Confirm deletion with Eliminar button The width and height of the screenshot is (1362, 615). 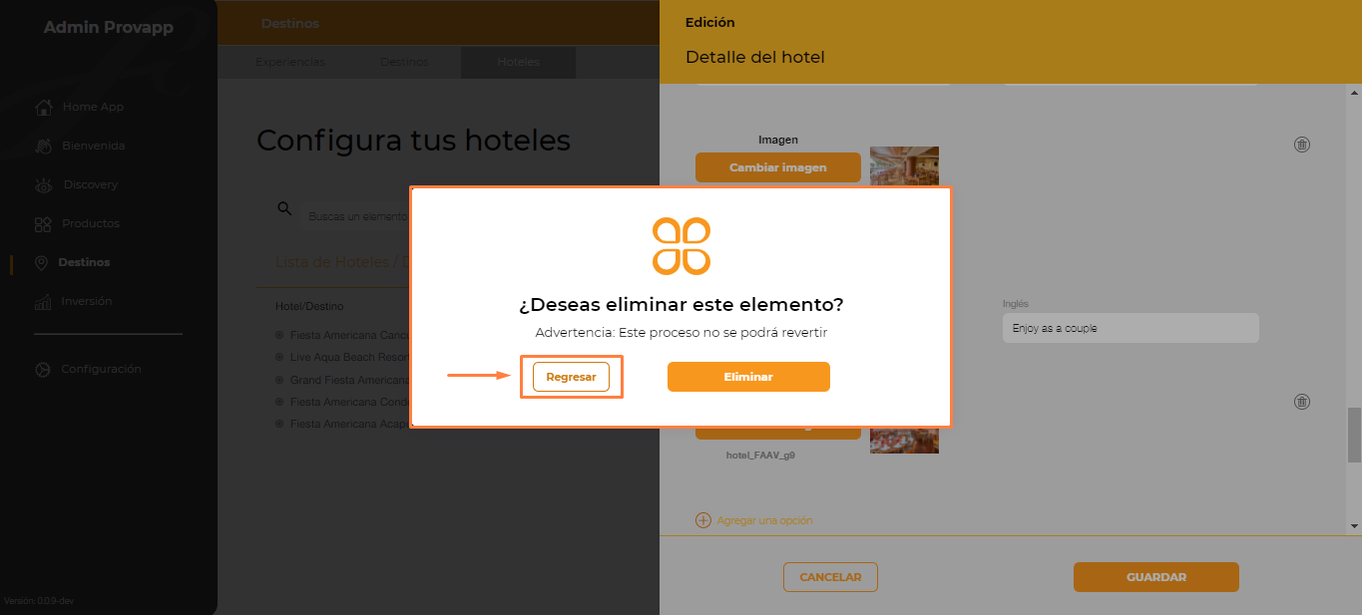click(x=748, y=377)
